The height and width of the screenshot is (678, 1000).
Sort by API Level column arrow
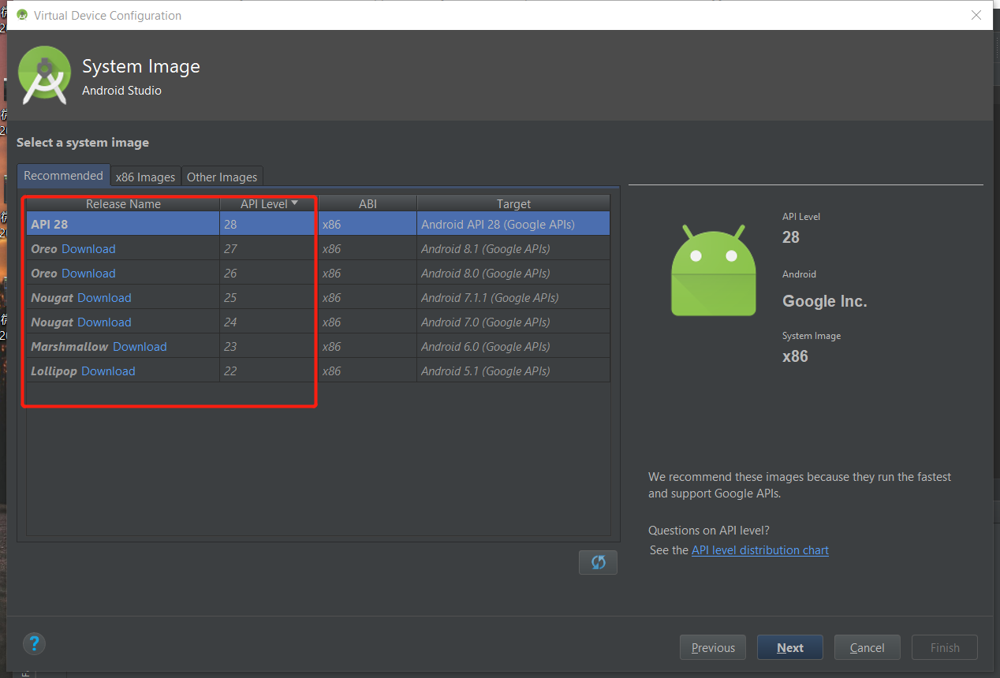(295, 203)
